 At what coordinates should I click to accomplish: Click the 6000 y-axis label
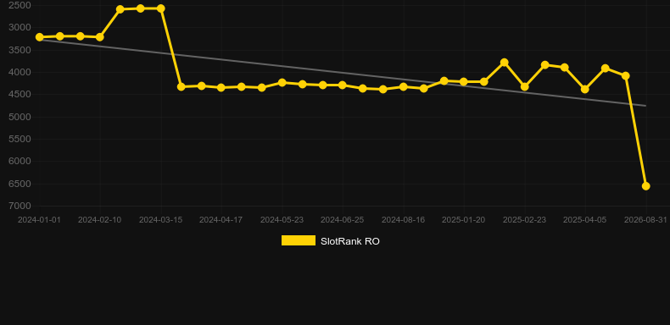pyautogui.click(x=20, y=161)
